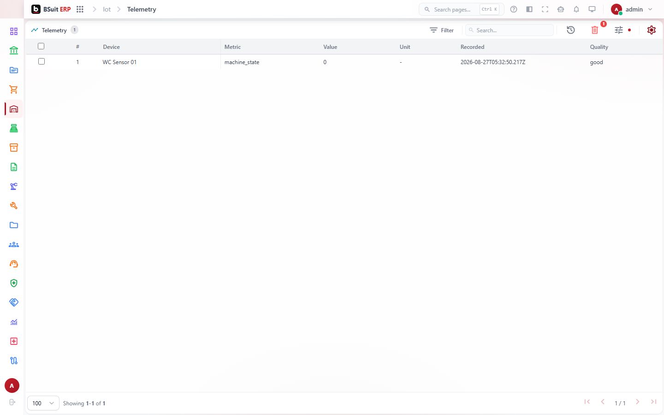
Task: Open the page size 100 dropdown
Action: coord(43,403)
